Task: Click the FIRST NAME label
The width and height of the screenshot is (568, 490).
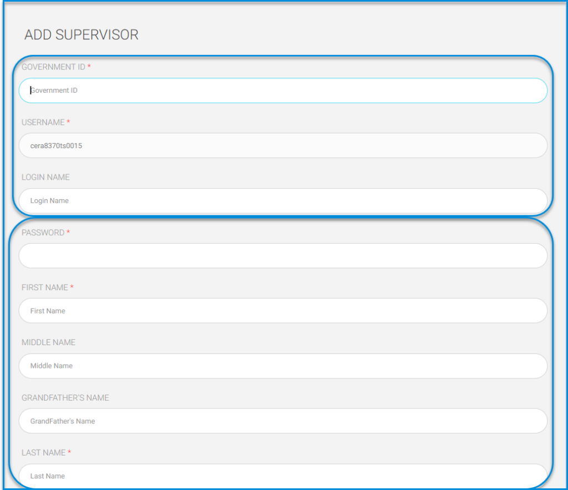Action: [44, 287]
